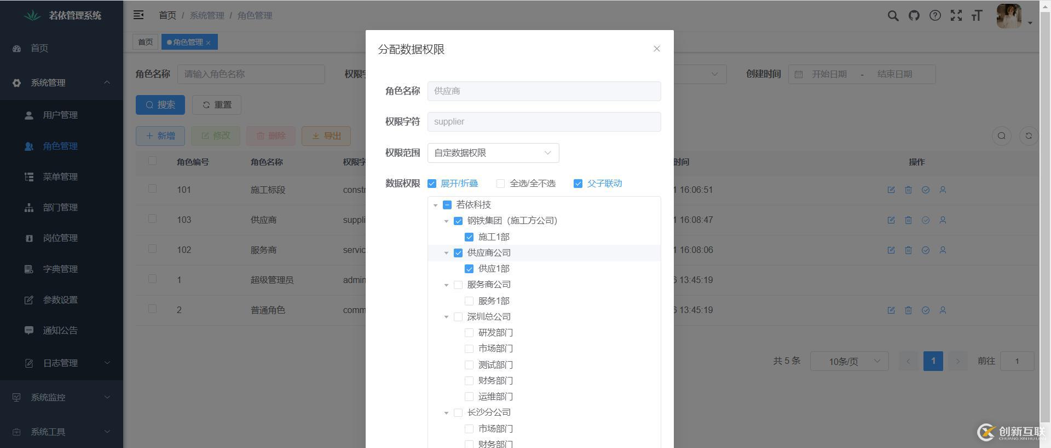The height and width of the screenshot is (448, 1051).
Task: Click the data-permission icon in 施工标段 row
Action: click(926, 190)
